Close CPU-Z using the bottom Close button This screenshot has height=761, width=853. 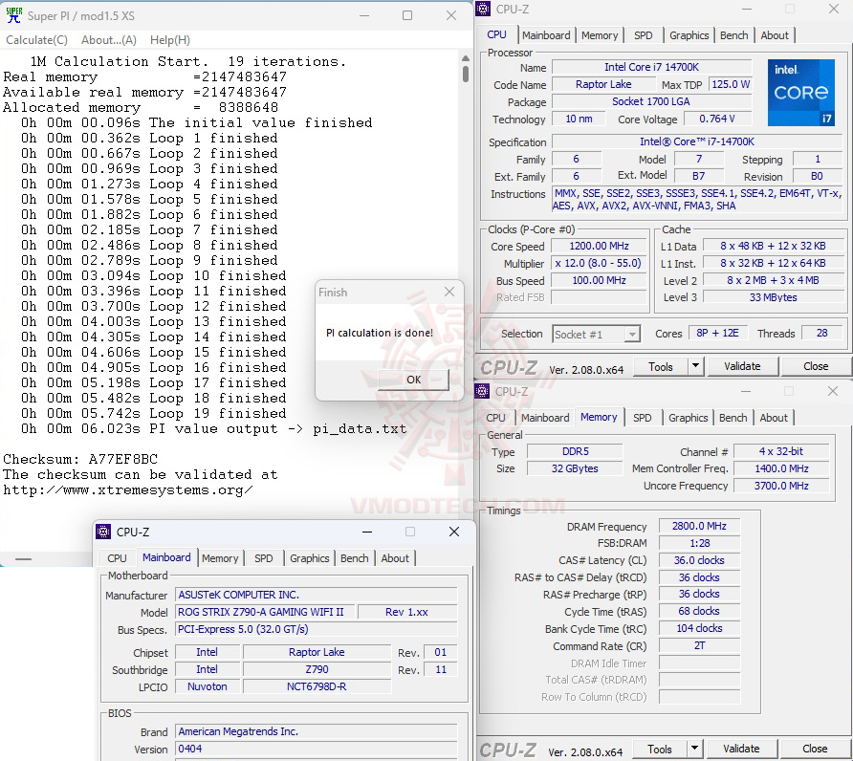tap(818, 749)
